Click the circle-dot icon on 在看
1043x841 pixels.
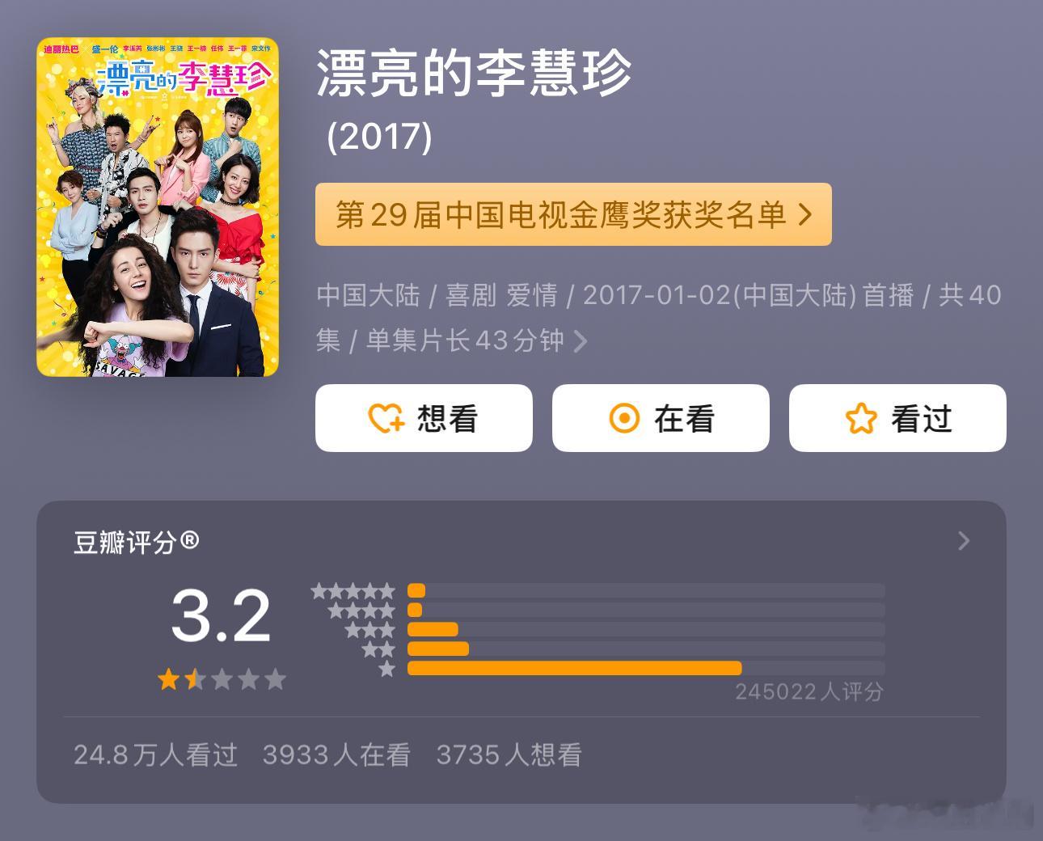[x=623, y=418]
